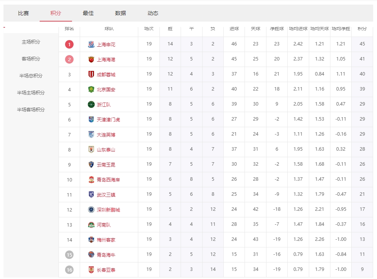Click the rank 1 red badge
377x279 pixels.
[69, 44]
